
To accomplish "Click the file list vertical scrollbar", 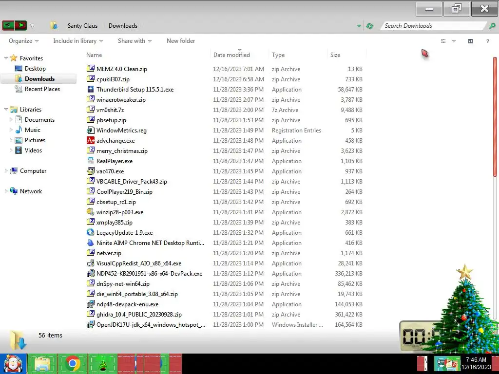I will [495, 116].
